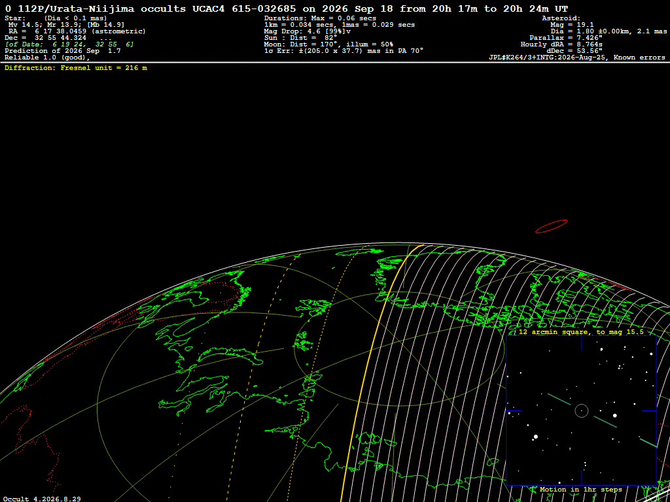
Task: Click the red error ellipse above the globe
Action: point(551,226)
